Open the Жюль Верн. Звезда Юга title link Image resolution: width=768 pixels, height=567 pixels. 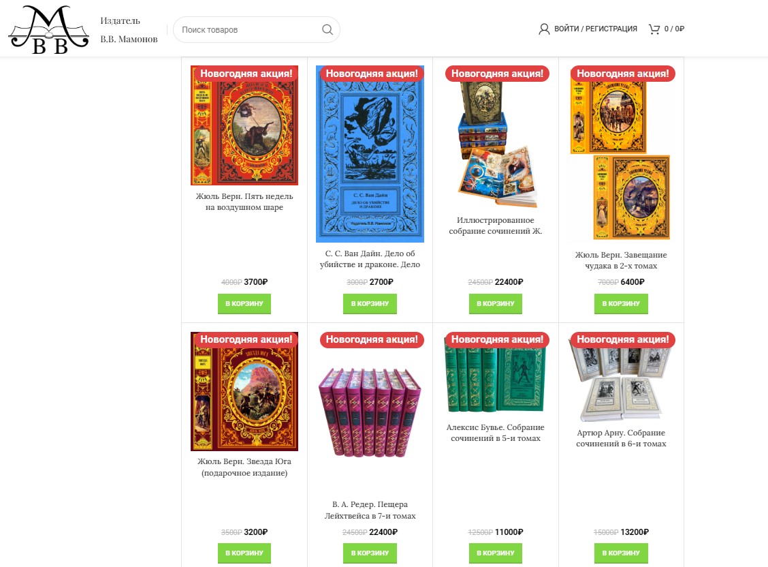tap(244, 467)
